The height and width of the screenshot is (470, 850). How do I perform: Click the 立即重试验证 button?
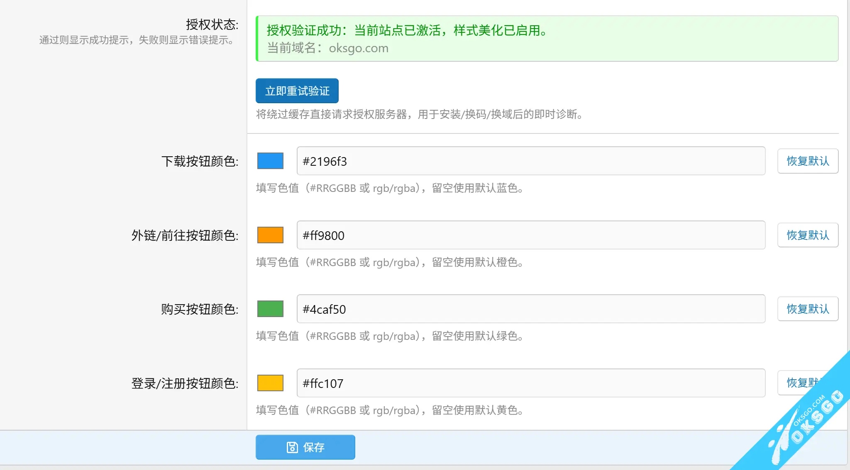pyautogui.click(x=297, y=91)
